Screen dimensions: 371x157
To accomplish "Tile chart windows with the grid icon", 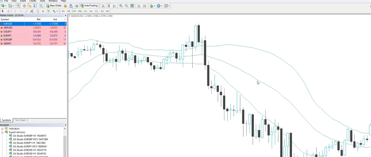I will click(x=132, y=6).
